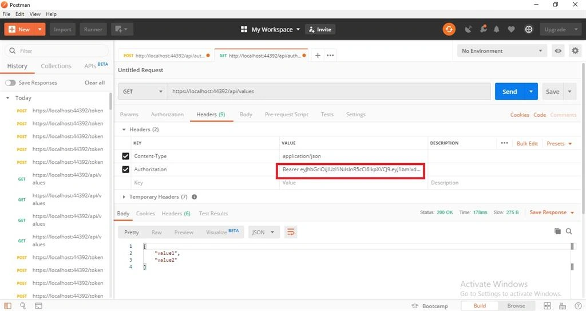This screenshot has height=311, width=586.
Task: Open the New button dropdown arrow
Action: point(39,29)
